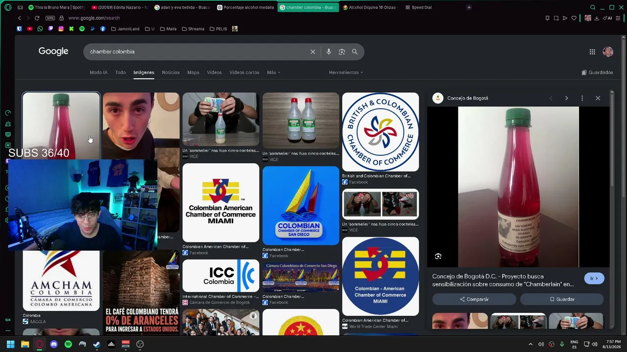This screenshot has width=627, height=352.
Task: Open the Google account avatar menu
Action: [x=608, y=52]
